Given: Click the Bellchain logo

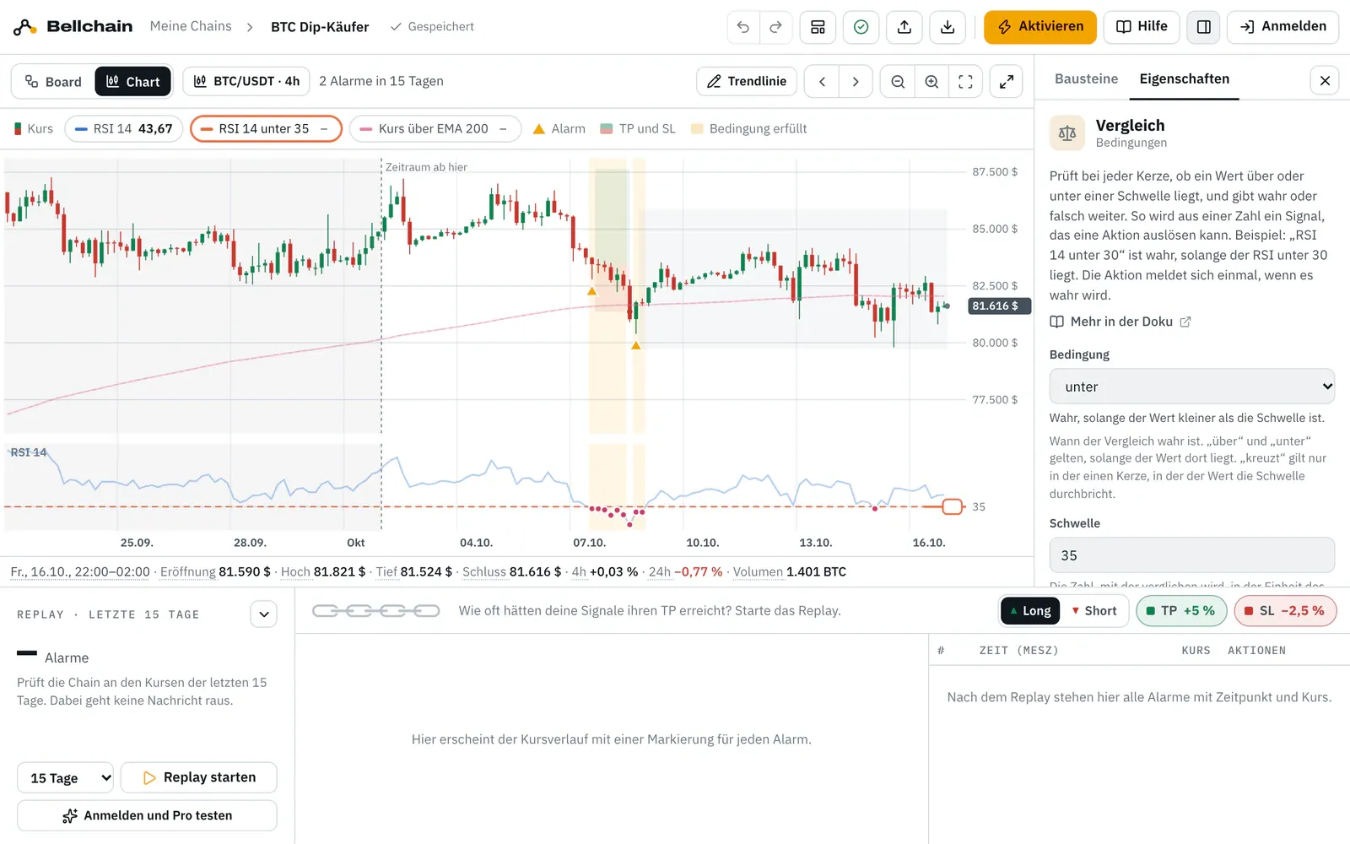Looking at the screenshot, I should [x=73, y=27].
